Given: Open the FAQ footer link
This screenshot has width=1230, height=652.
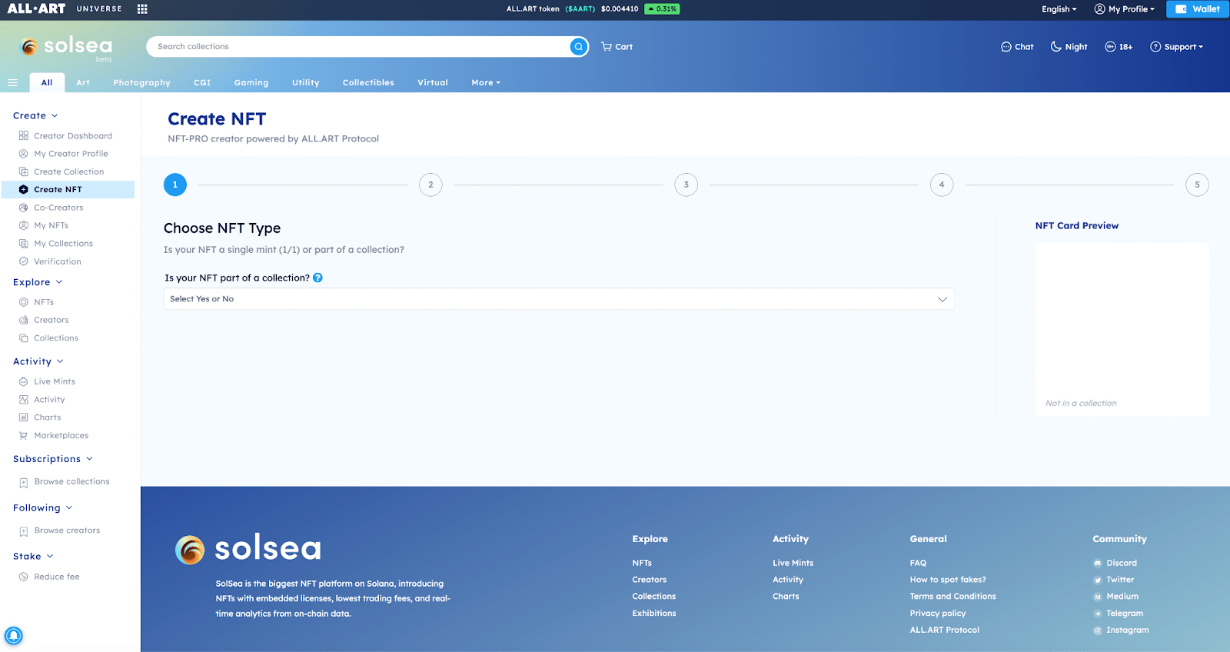Looking at the screenshot, I should (918, 563).
